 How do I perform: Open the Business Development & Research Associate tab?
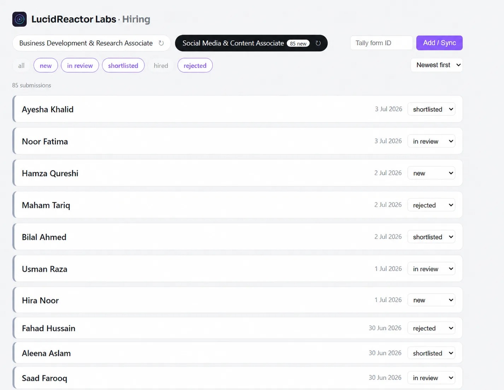point(92,43)
